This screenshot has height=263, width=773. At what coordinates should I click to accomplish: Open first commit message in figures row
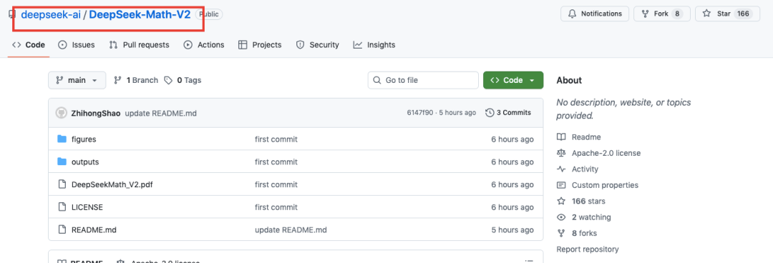click(x=276, y=139)
